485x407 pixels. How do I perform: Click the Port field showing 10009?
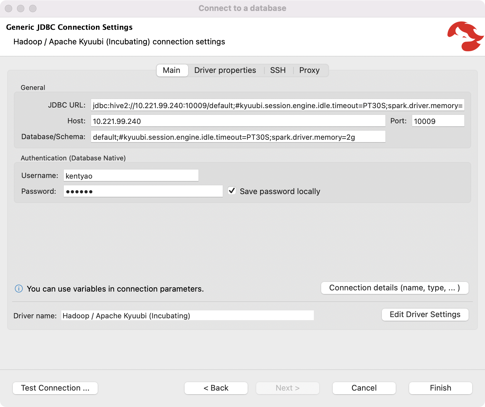438,121
